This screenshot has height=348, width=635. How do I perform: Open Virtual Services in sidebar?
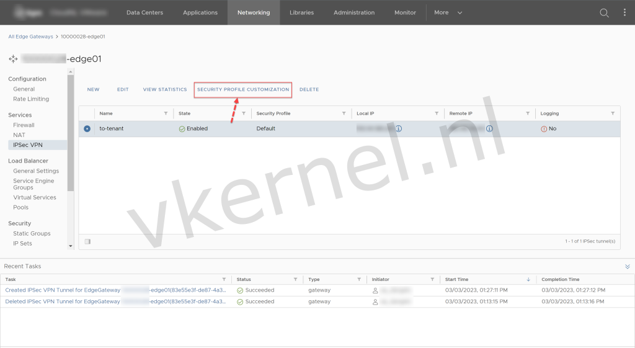35,198
